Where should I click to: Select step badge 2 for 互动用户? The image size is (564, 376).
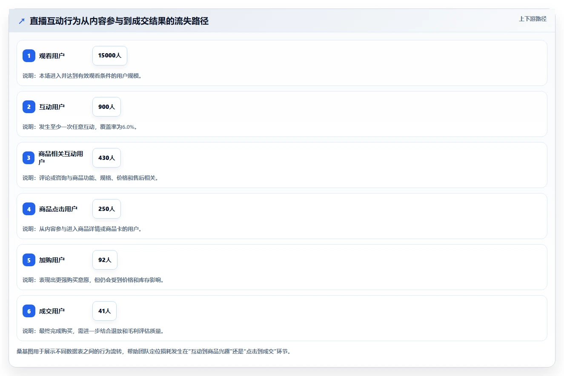[x=29, y=107]
